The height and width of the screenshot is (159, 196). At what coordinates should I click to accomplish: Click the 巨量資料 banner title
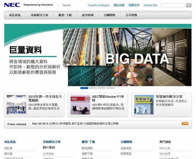25,50
